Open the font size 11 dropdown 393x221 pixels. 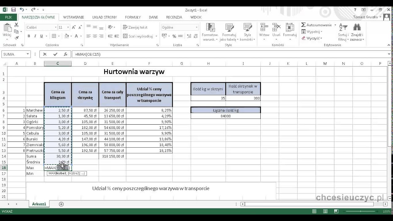(x=68, y=27)
